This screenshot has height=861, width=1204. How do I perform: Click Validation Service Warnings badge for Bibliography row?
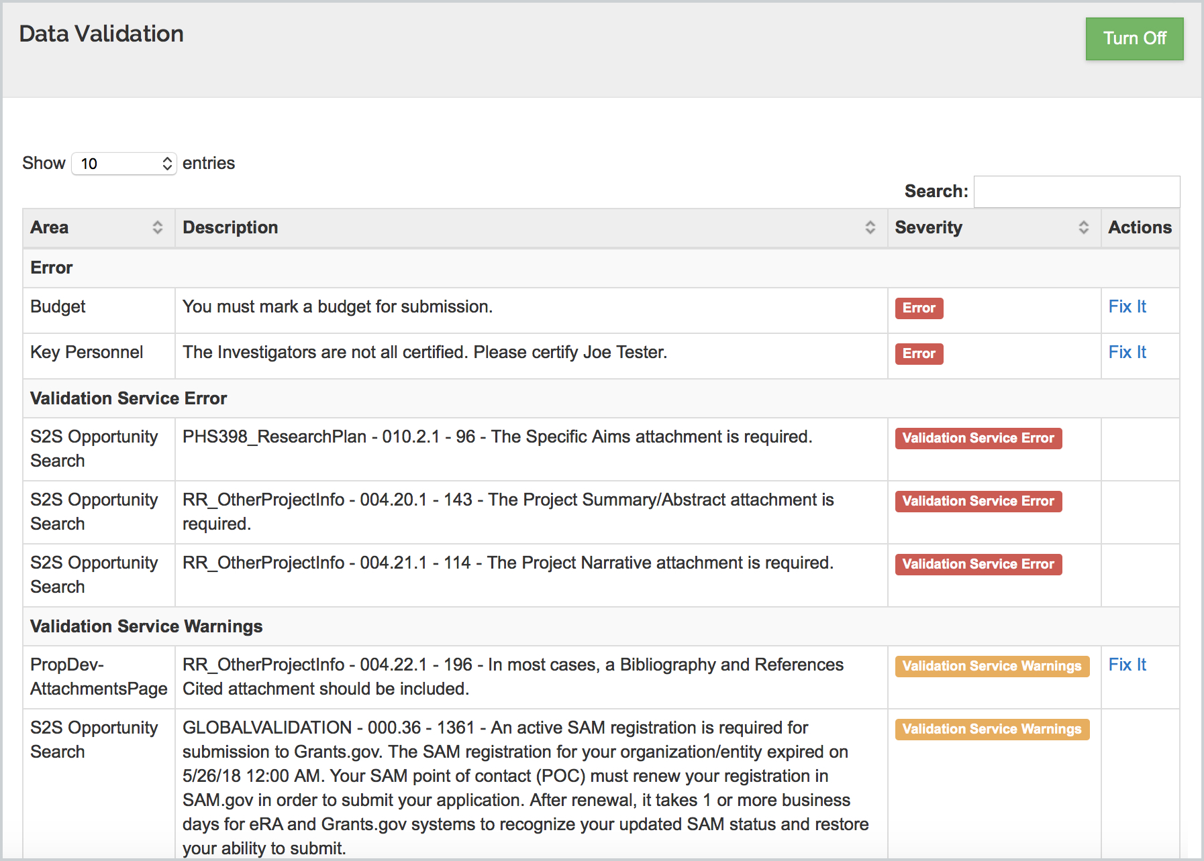pos(992,666)
